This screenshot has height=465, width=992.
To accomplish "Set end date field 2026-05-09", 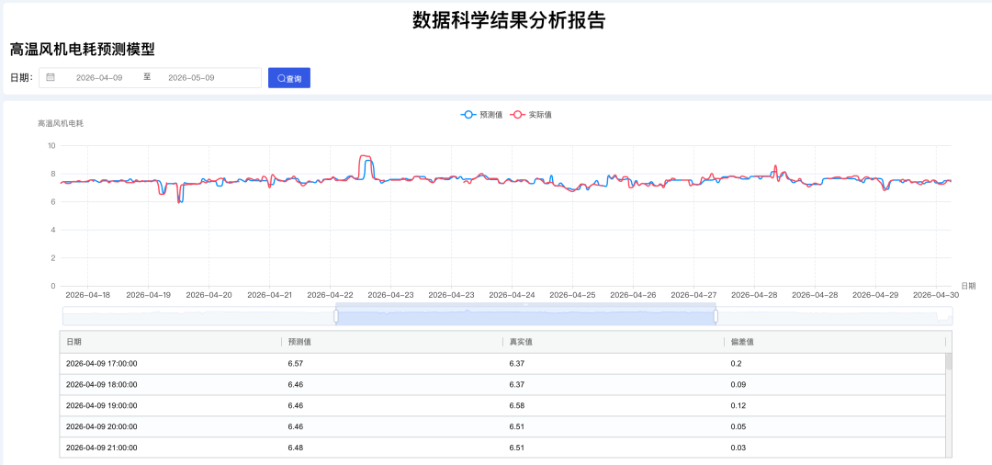I will click(x=191, y=77).
